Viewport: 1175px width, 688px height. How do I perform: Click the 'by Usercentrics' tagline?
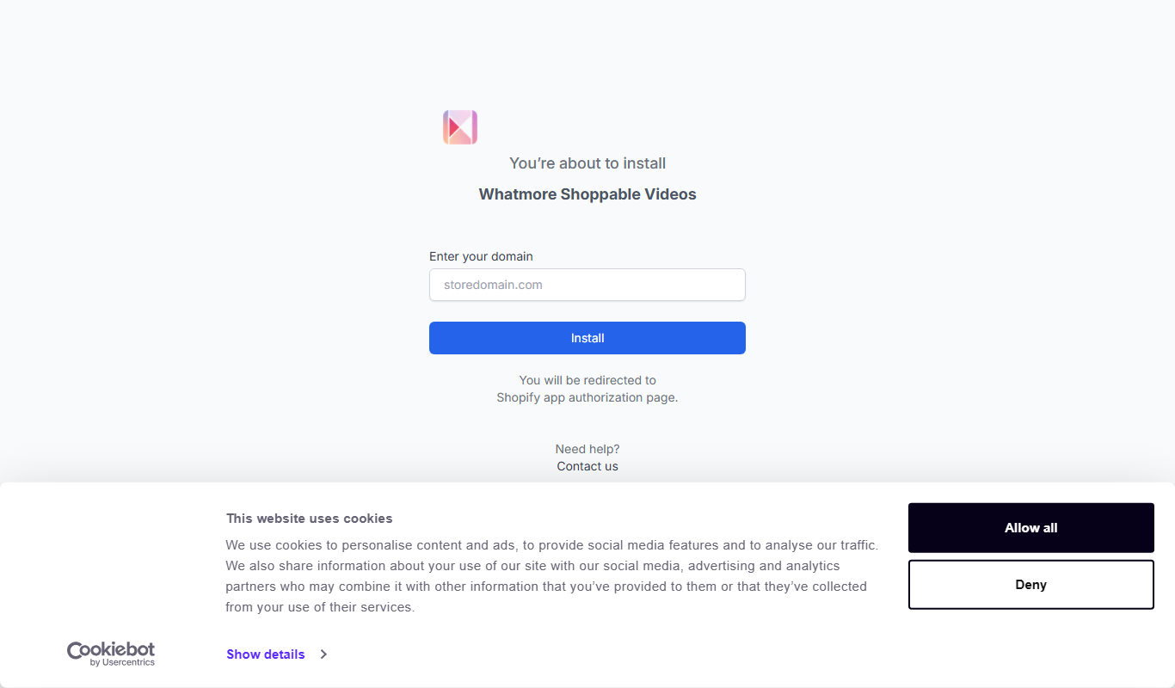[122, 663]
